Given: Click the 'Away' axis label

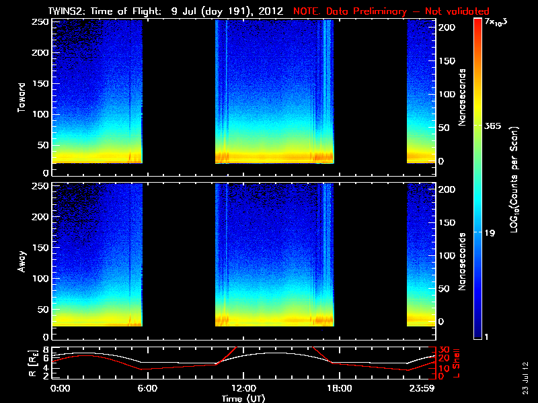Looking at the screenshot, I should coord(22,261).
